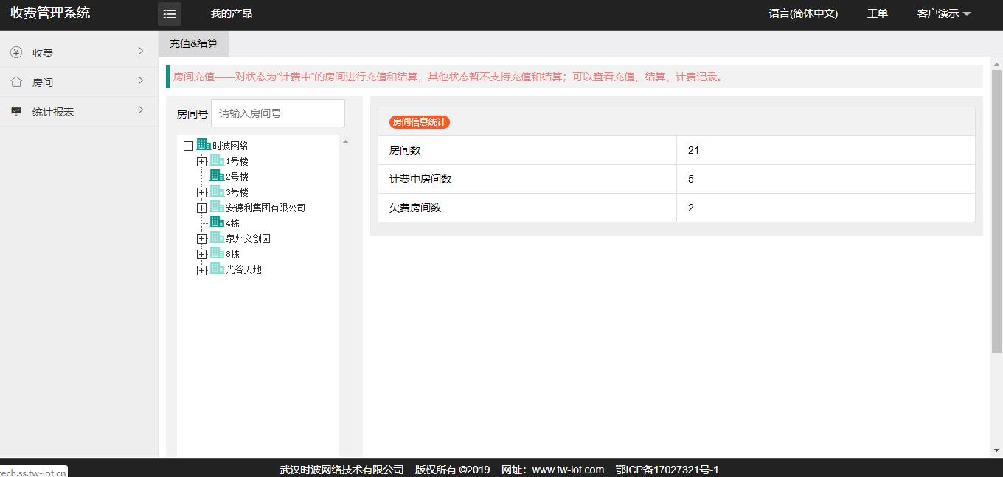Click the chart icon beside 统计报表
This screenshot has width=1003, height=477.
click(x=16, y=111)
